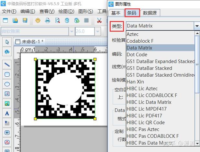Viewport: 200px width, 152px height.
Task: Open the 查看(V) menu
Action: (47, 11)
